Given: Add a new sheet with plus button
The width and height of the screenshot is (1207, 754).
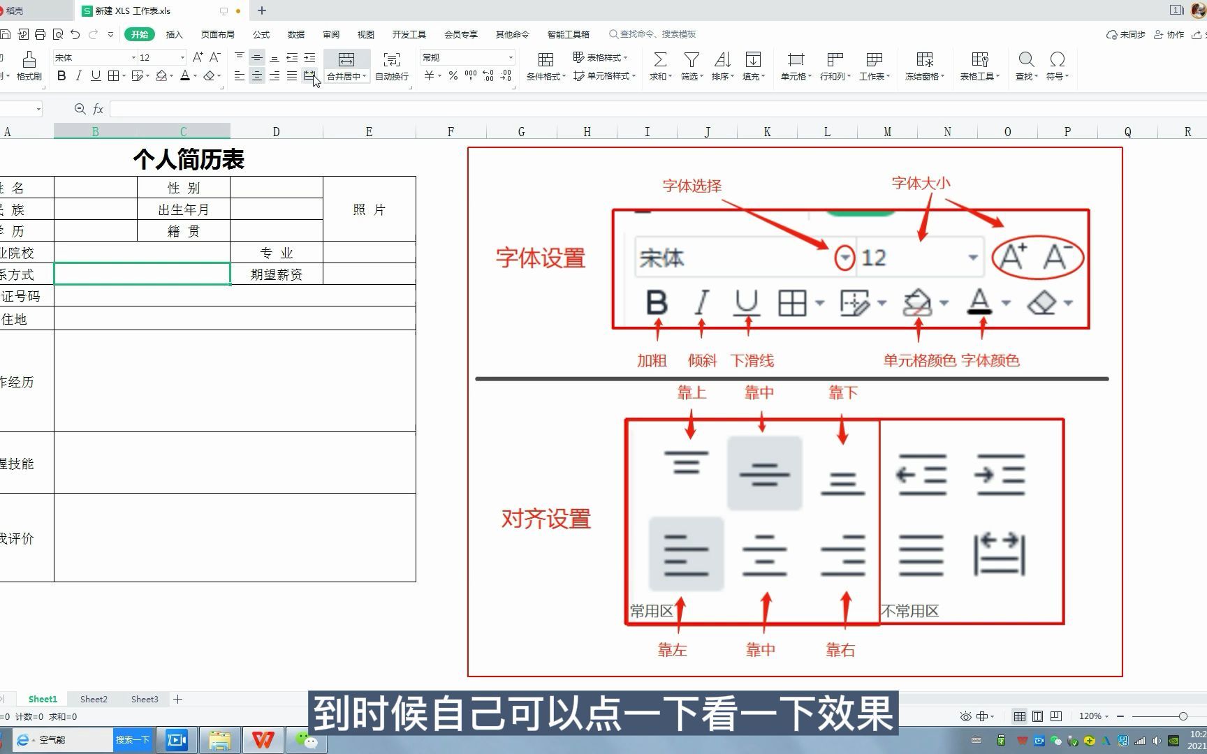Looking at the screenshot, I should (x=177, y=699).
